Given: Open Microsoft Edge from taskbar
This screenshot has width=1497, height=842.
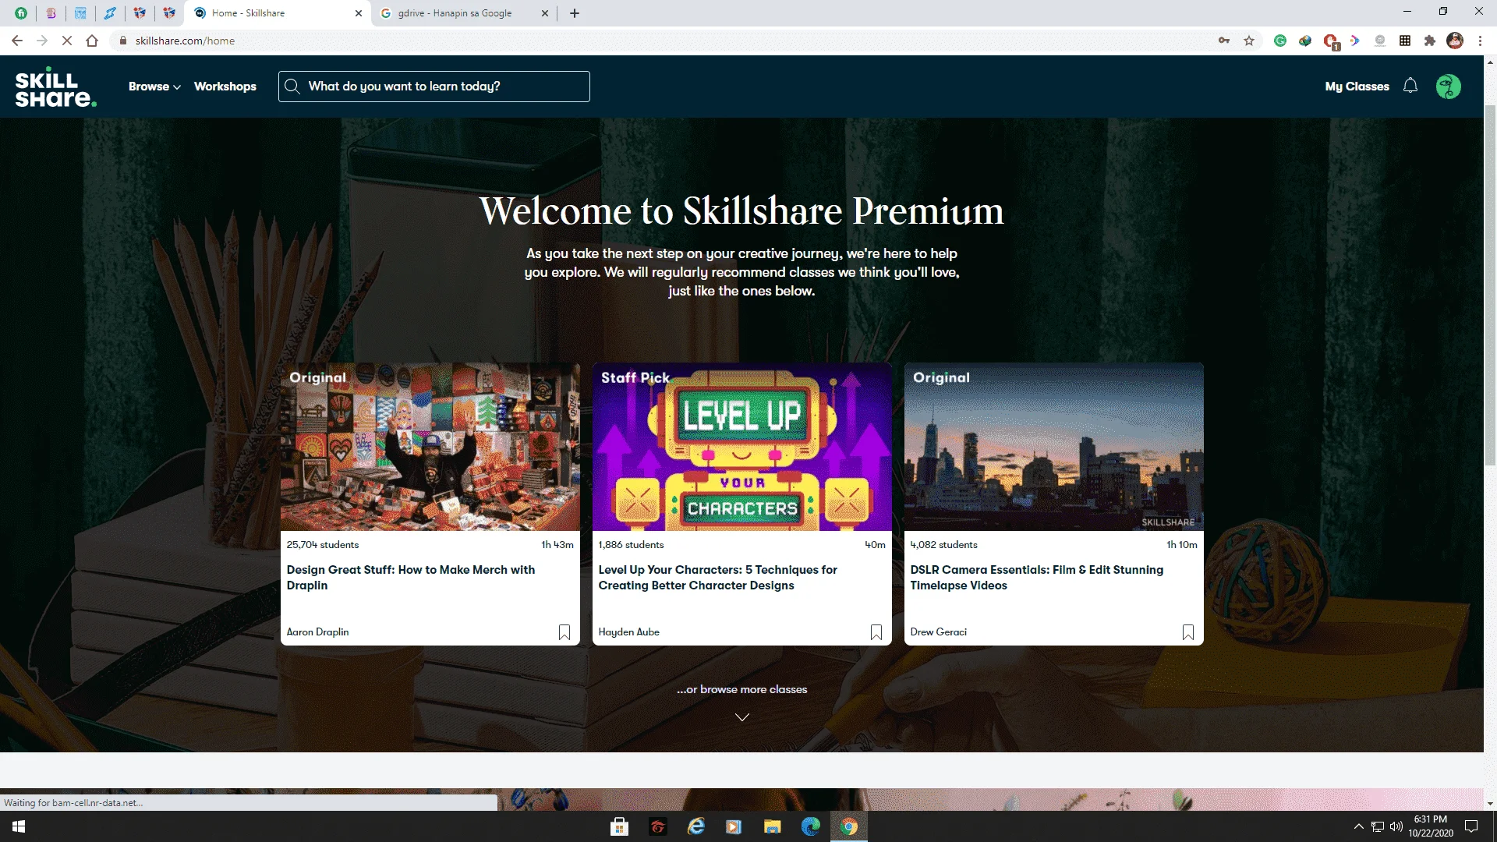Looking at the screenshot, I should click(x=811, y=826).
